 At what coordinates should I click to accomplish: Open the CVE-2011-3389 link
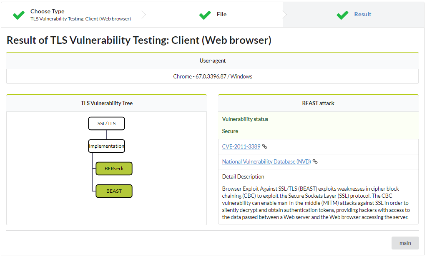[x=241, y=147]
